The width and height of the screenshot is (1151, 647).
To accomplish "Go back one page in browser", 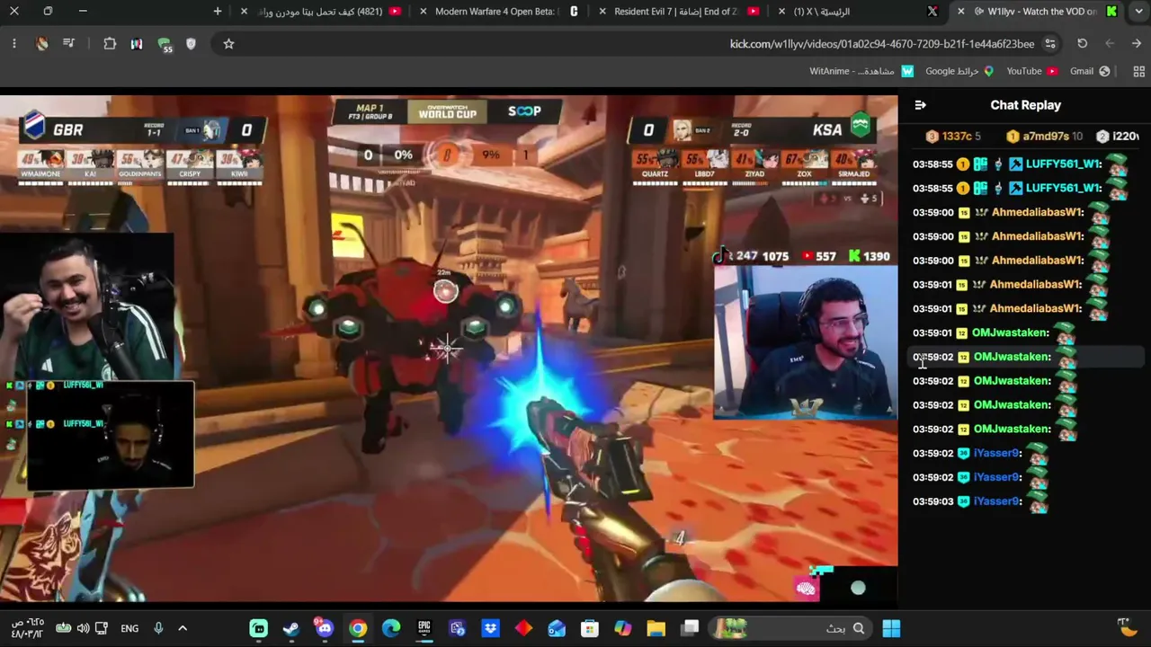I will click(x=1137, y=43).
